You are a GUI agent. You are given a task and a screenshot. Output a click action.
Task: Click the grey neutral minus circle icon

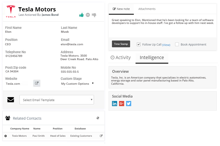tap(88, 15)
